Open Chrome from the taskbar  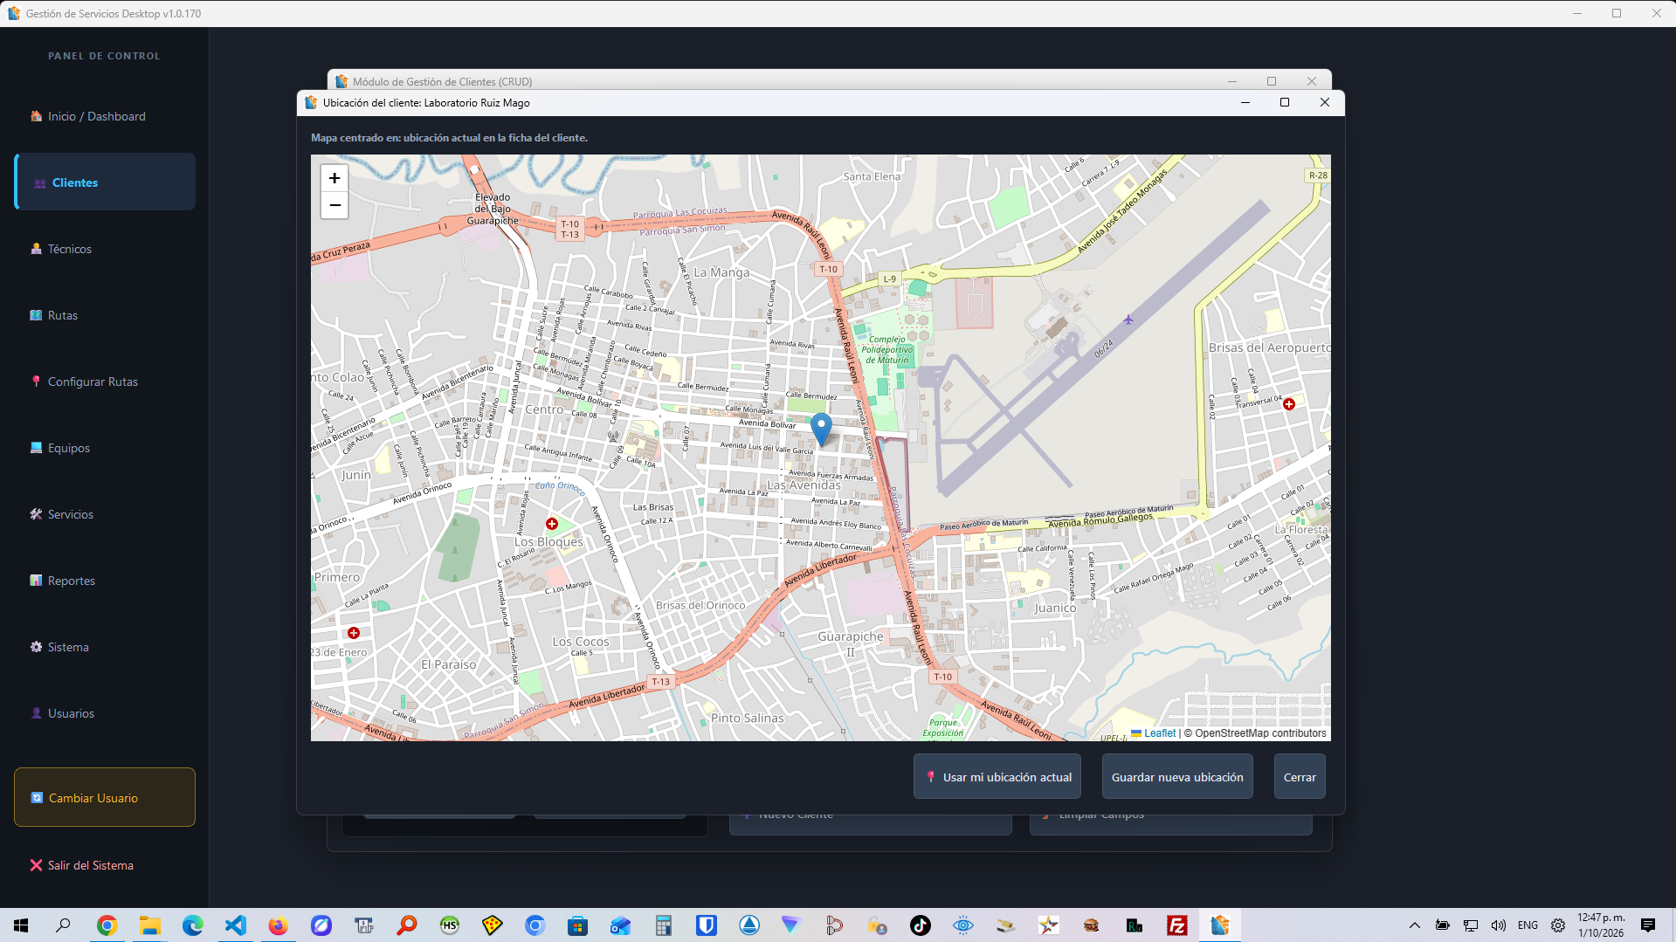coord(107,925)
